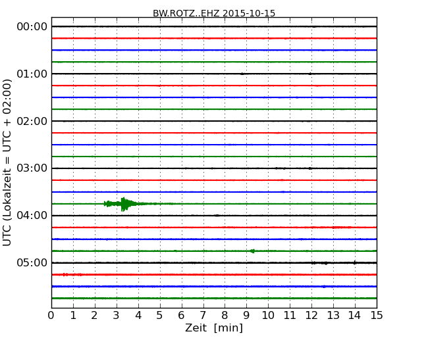
Task: Click x-axis tick label 5
Action: (x=159, y=316)
